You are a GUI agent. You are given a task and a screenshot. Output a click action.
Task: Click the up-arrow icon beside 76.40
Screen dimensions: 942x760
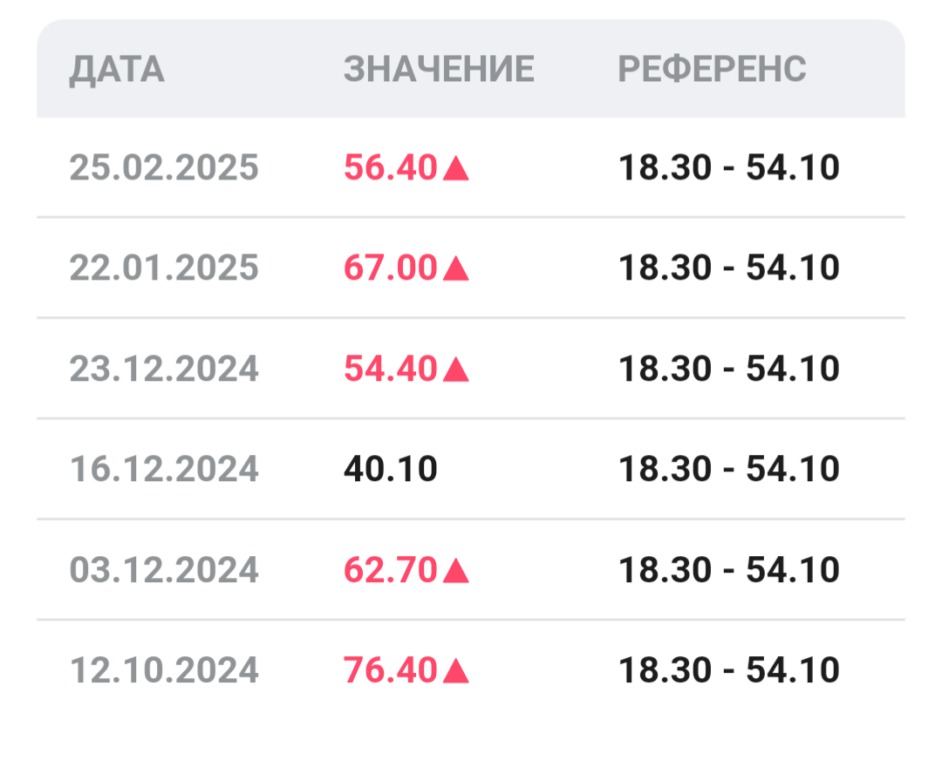pyautogui.click(x=456, y=672)
